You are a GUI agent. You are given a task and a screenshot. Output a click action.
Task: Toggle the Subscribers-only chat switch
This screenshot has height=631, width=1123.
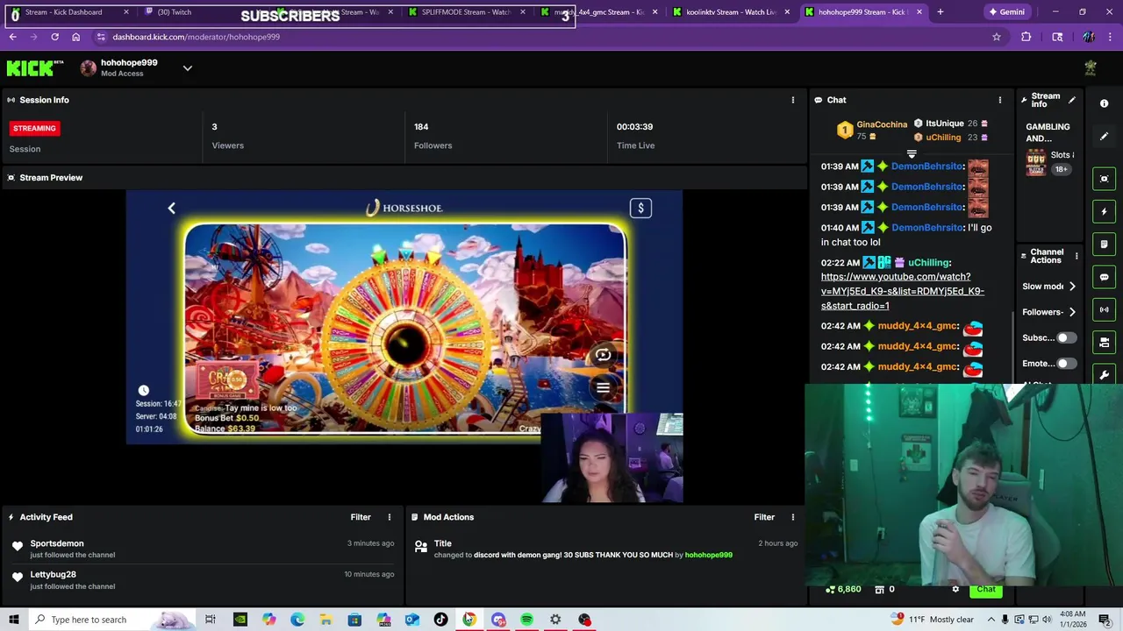click(1066, 337)
